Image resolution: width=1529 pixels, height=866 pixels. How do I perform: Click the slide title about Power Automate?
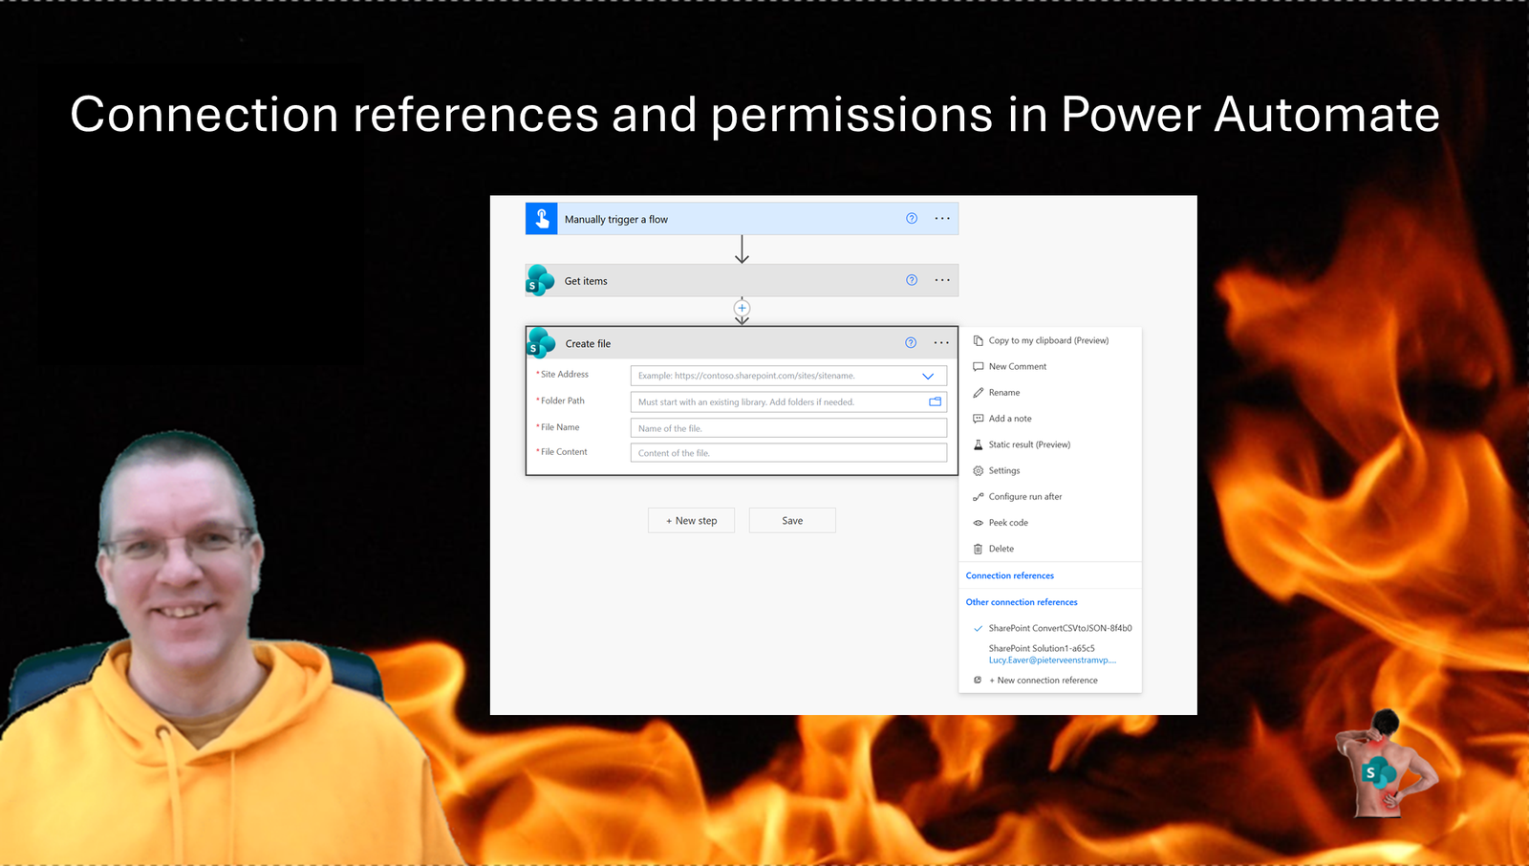coord(755,115)
